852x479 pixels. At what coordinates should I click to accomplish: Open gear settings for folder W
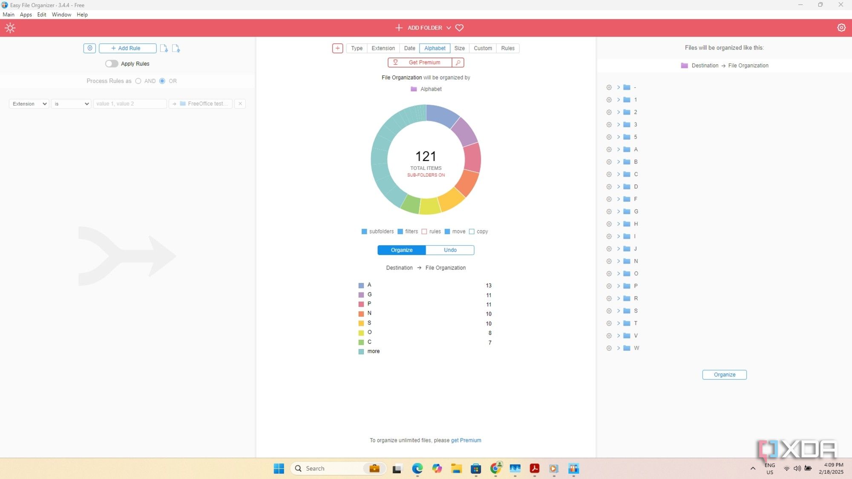tap(609, 348)
